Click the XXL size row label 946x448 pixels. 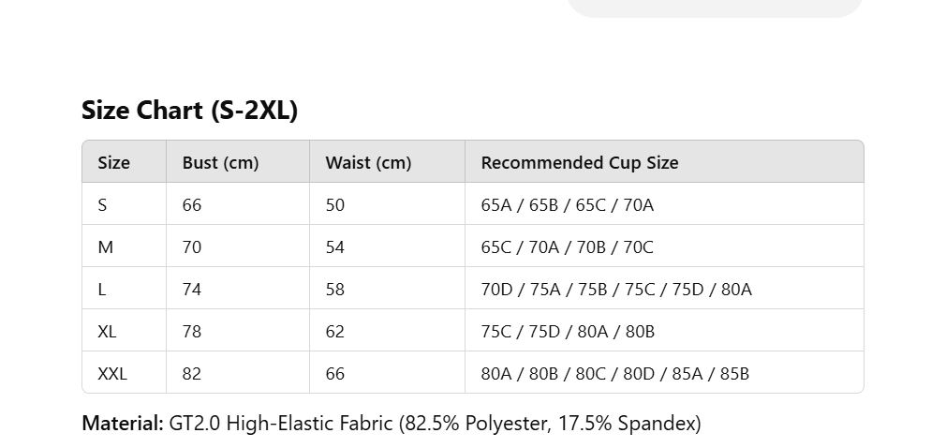click(x=112, y=373)
